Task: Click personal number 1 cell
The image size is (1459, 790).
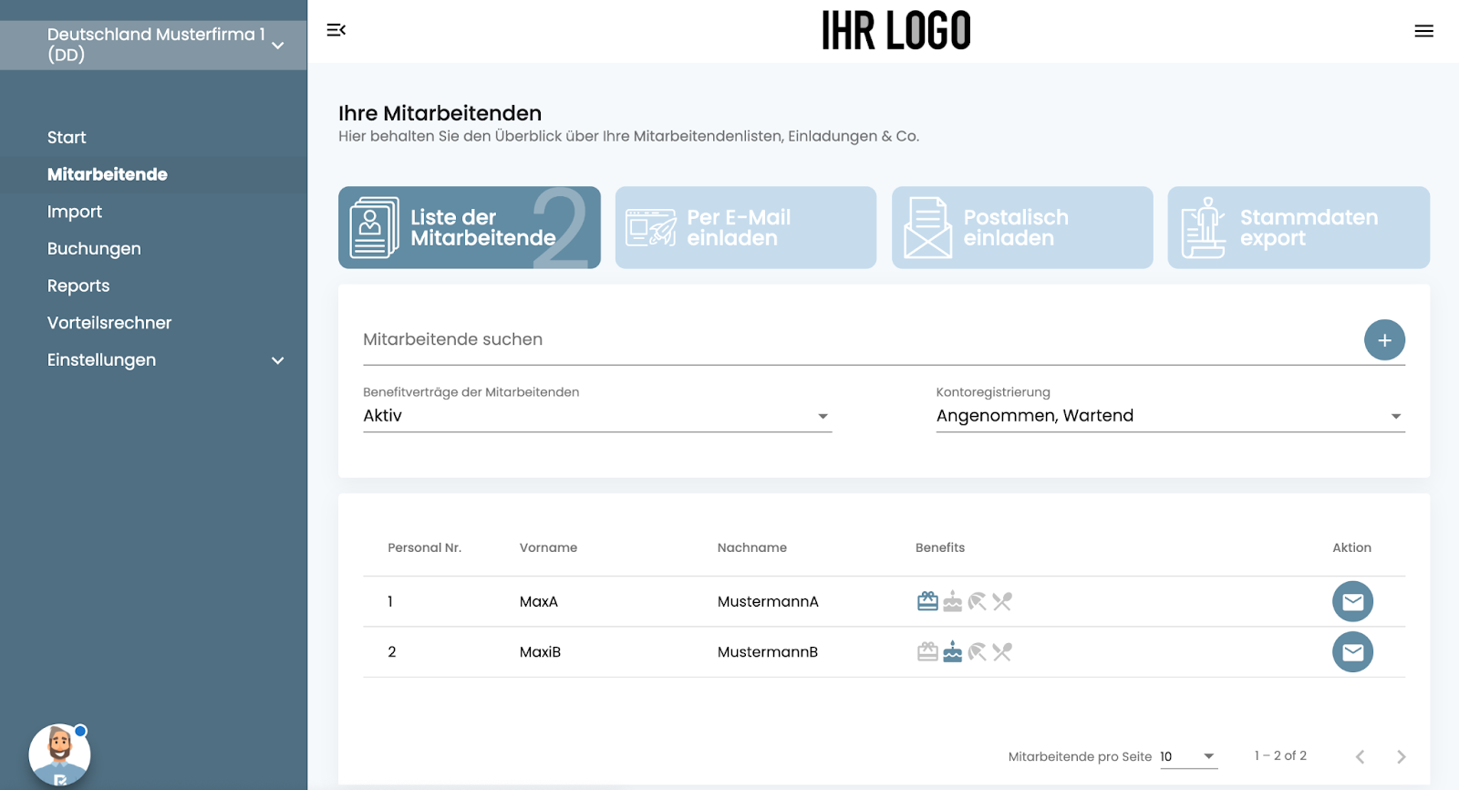Action: (390, 601)
